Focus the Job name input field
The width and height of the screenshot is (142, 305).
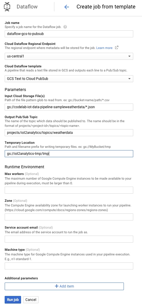(x=69, y=34)
